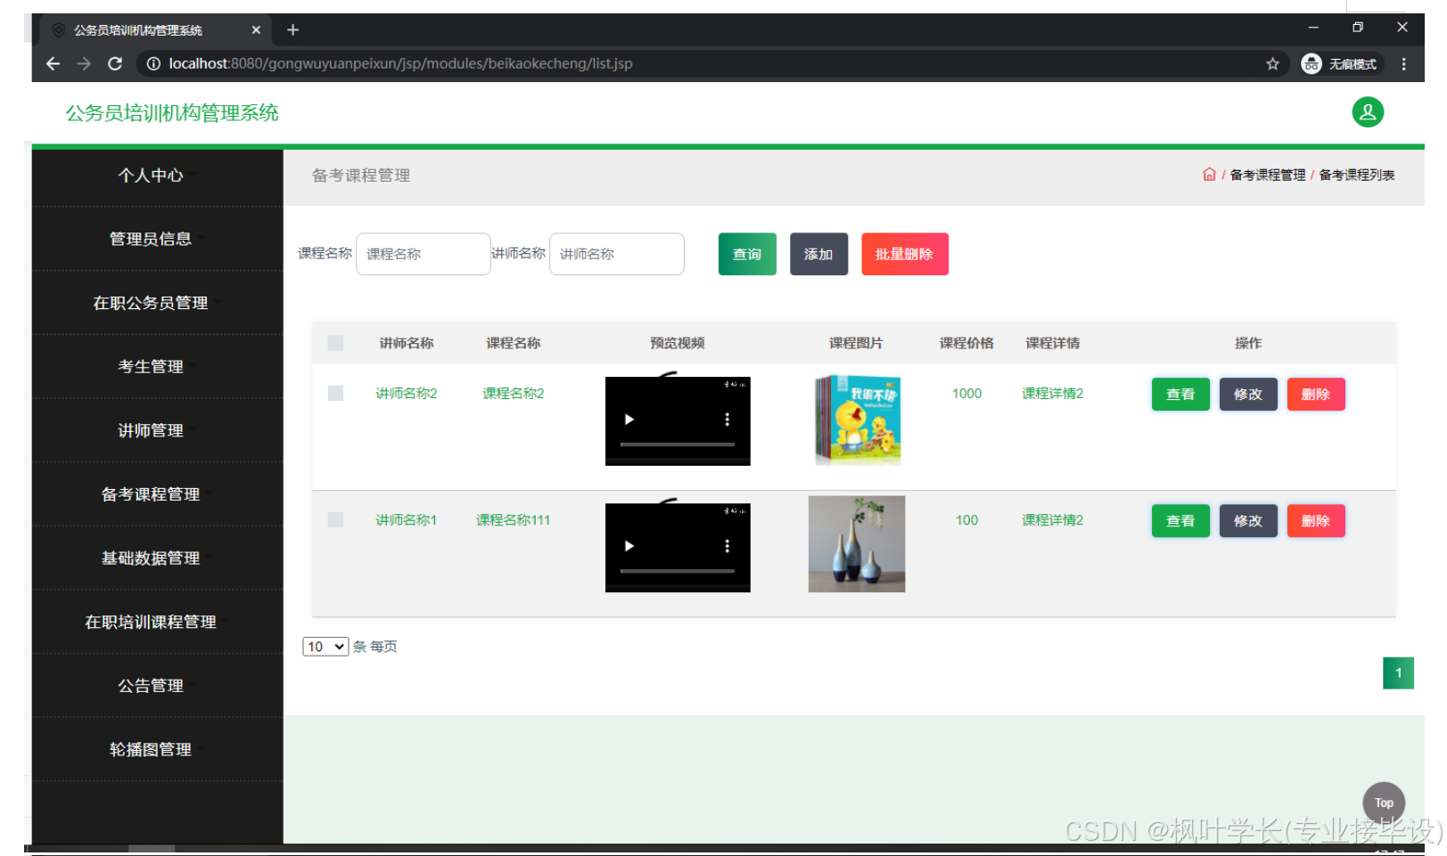The image size is (1447, 856).
Task: Click 备考课程管理 breadcrumb link
Action: [x=1267, y=175]
